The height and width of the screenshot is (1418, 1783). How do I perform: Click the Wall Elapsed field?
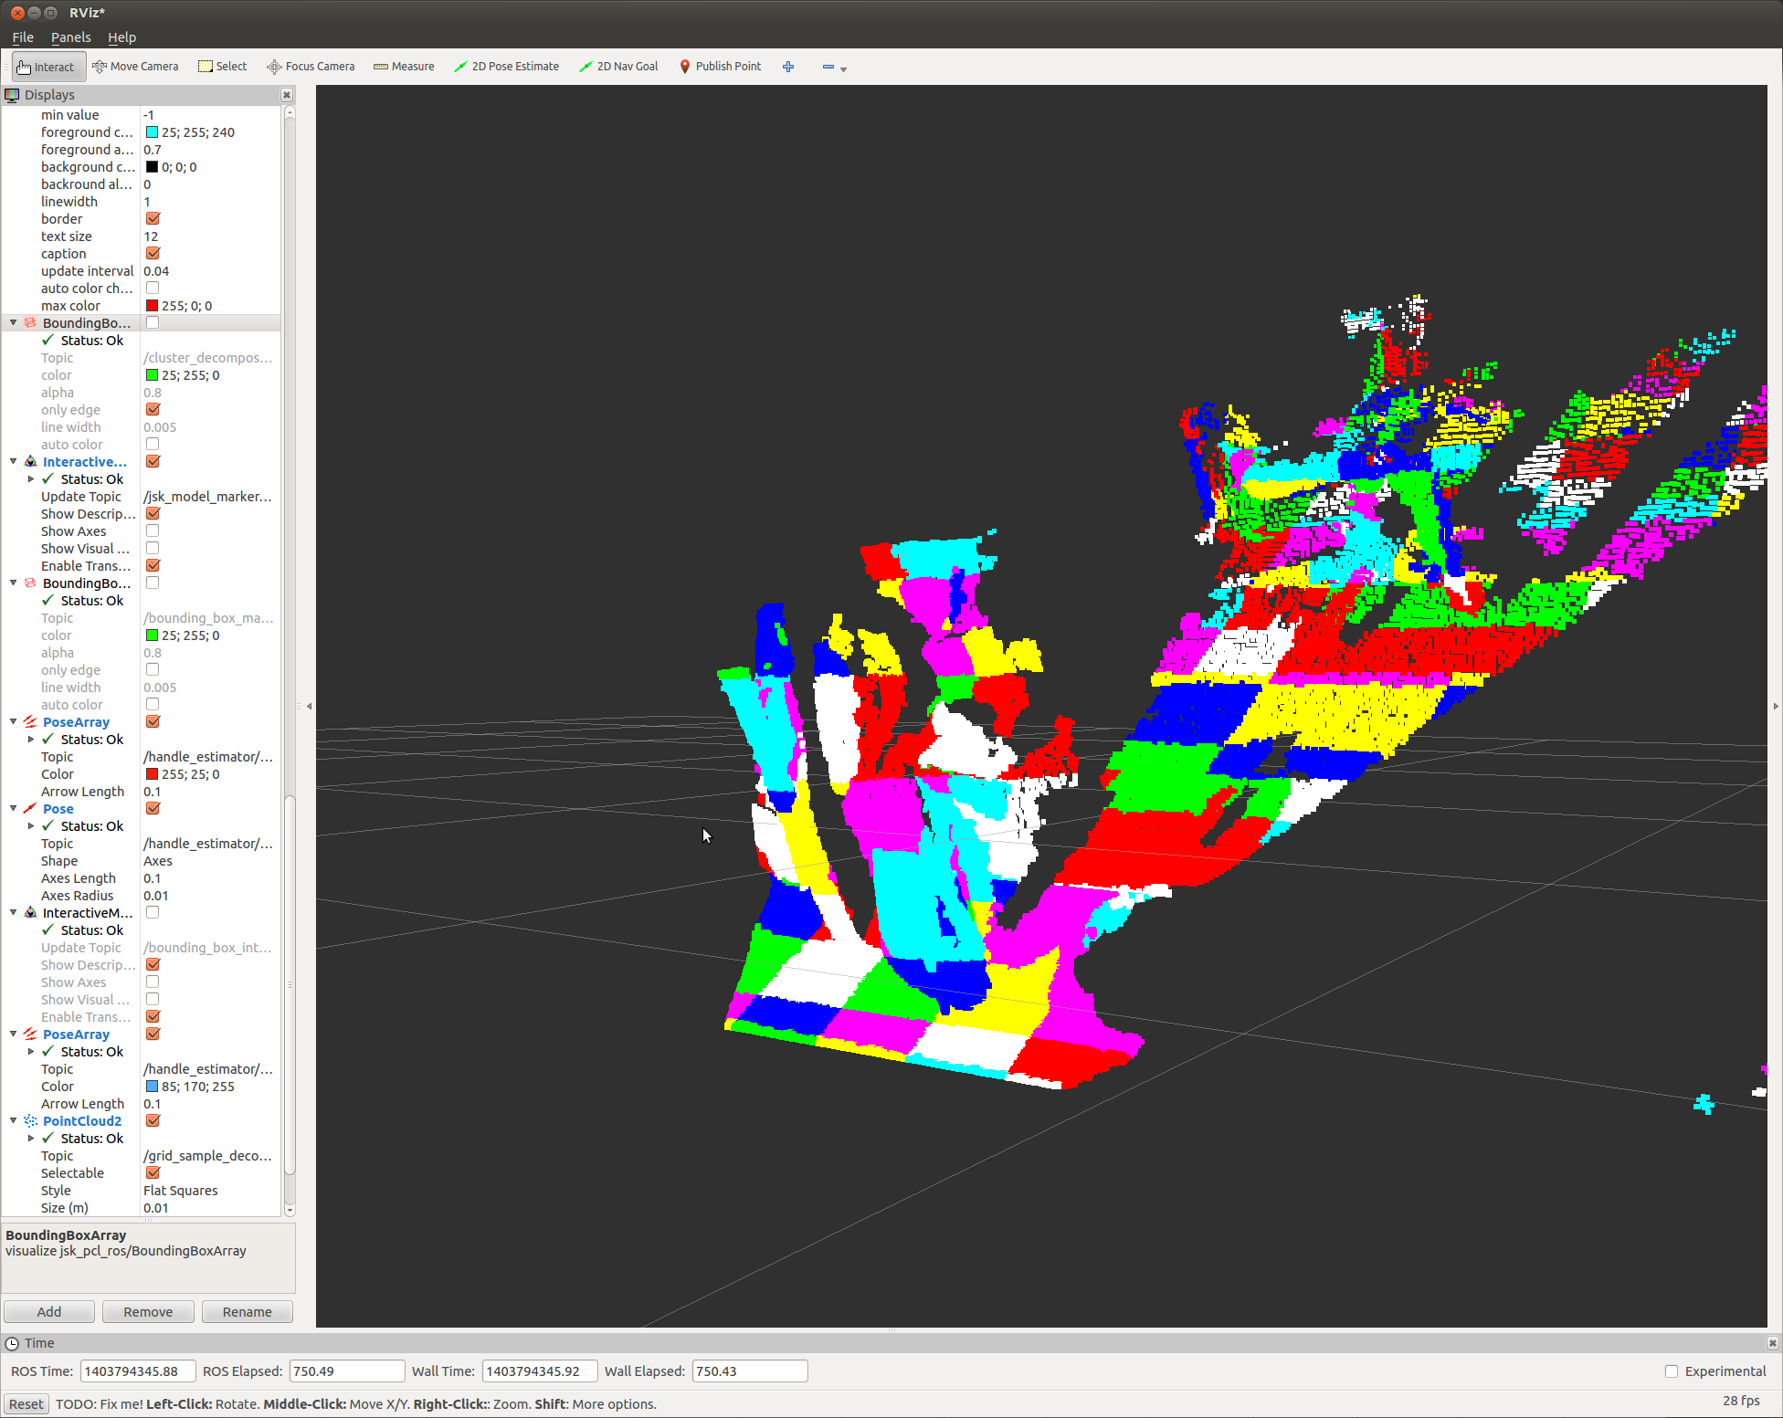750,1371
